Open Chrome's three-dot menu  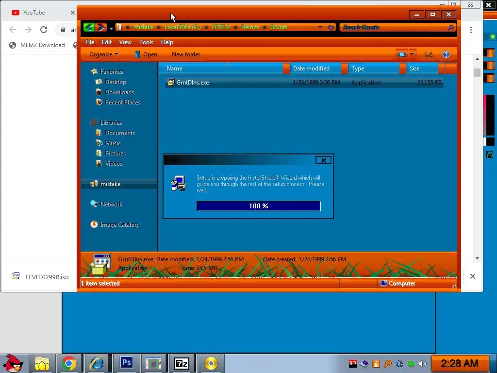point(471,30)
